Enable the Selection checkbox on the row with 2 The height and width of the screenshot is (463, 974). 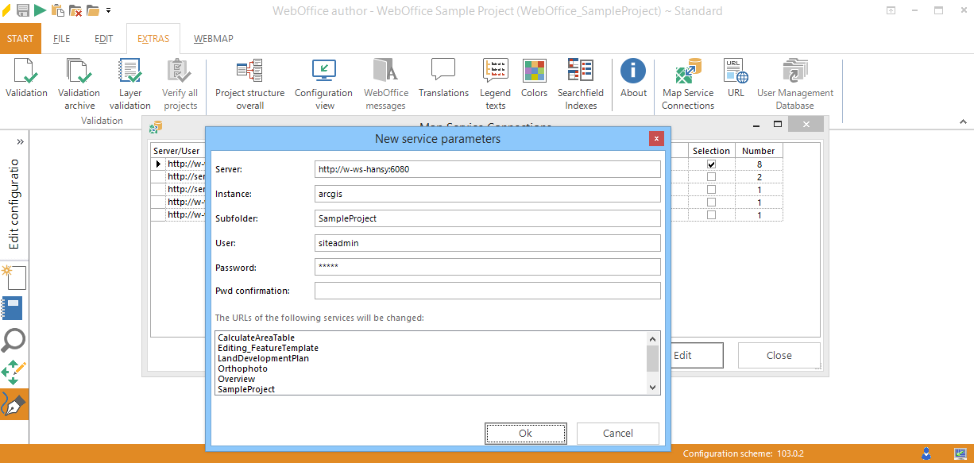[711, 176]
